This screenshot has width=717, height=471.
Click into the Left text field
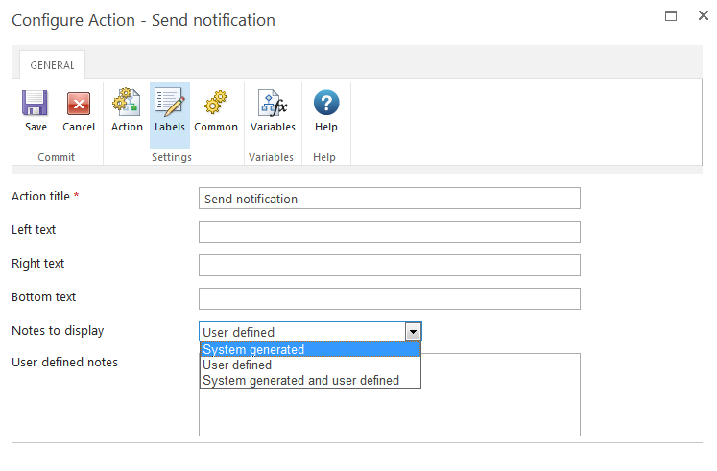[389, 232]
